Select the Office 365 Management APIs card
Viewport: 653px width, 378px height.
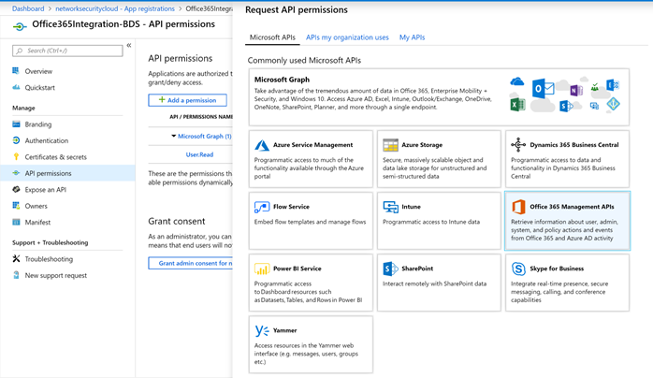tap(567, 221)
